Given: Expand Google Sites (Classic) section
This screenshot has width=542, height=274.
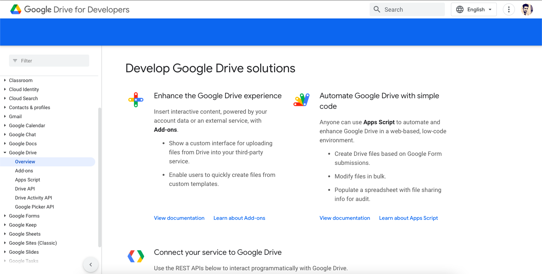Looking at the screenshot, I should point(5,243).
